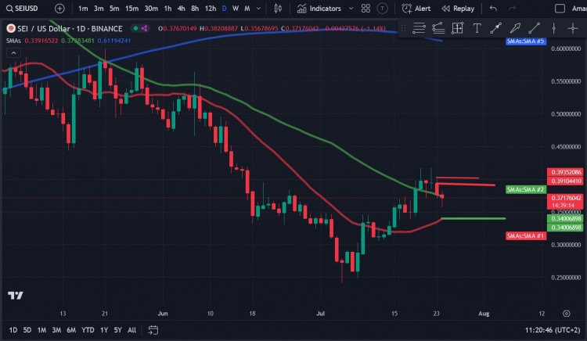Open go-to-date calendar icon

click(153, 330)
